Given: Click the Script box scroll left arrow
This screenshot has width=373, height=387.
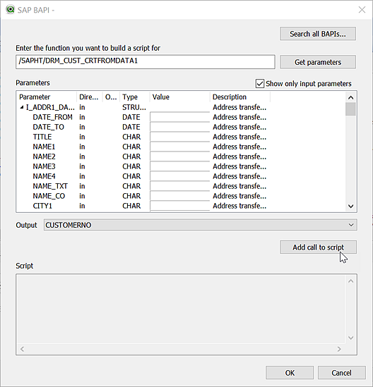Looking at the screenshot, I should (x=23, y=349).
